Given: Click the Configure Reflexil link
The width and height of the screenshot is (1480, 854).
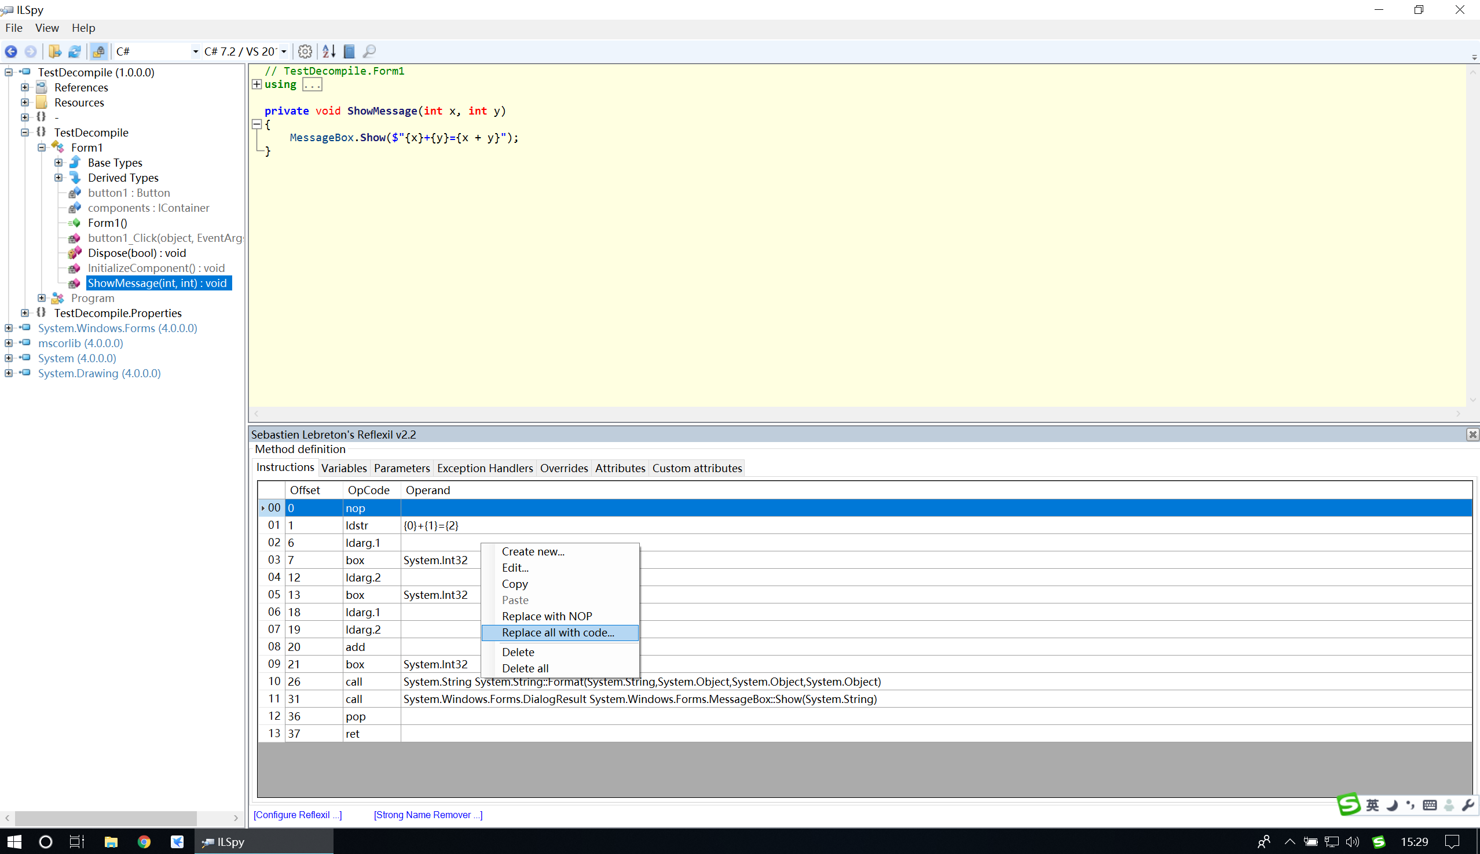Looking at the screenshot, I should click(298, 815).
